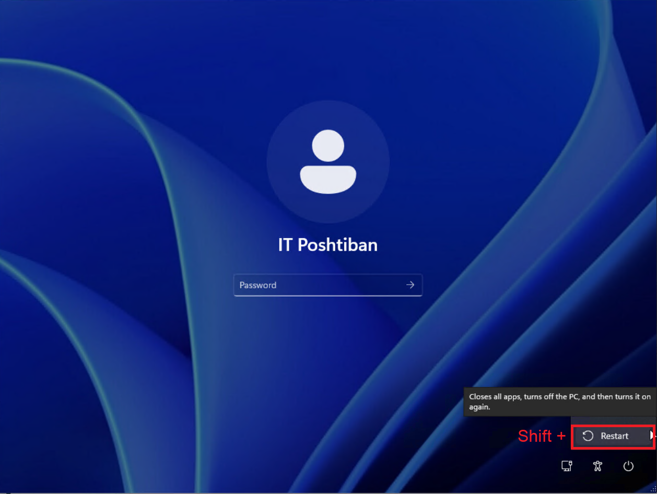Click the power menu panel above Restart
Image resolution: width=657 pixels, height=494 pixels.
[612, 420]
